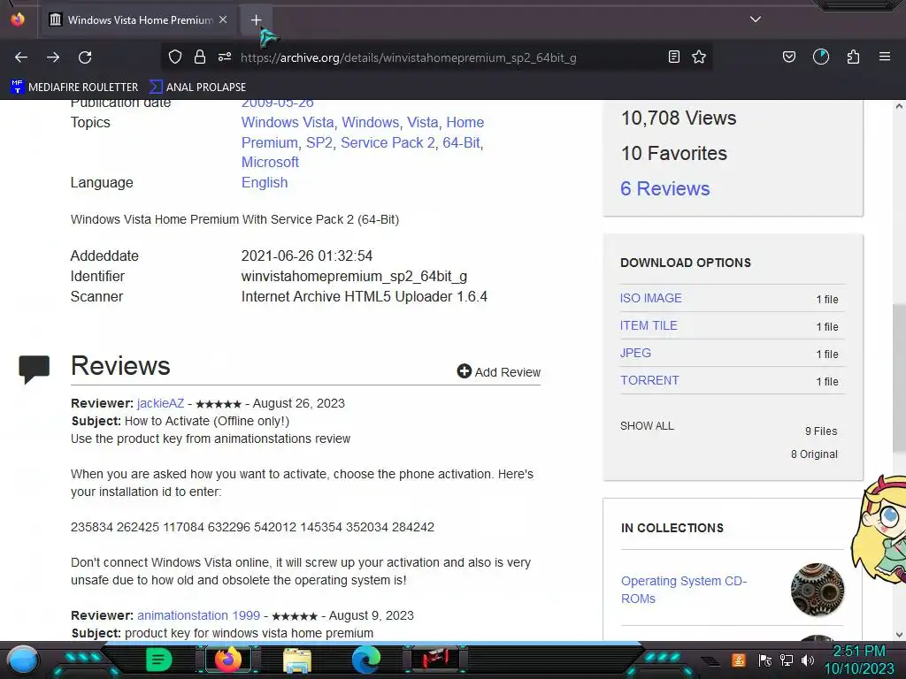Screen dimensions: 906x679
Task: Open File Explorer from the taskbar
Action: 297,660
